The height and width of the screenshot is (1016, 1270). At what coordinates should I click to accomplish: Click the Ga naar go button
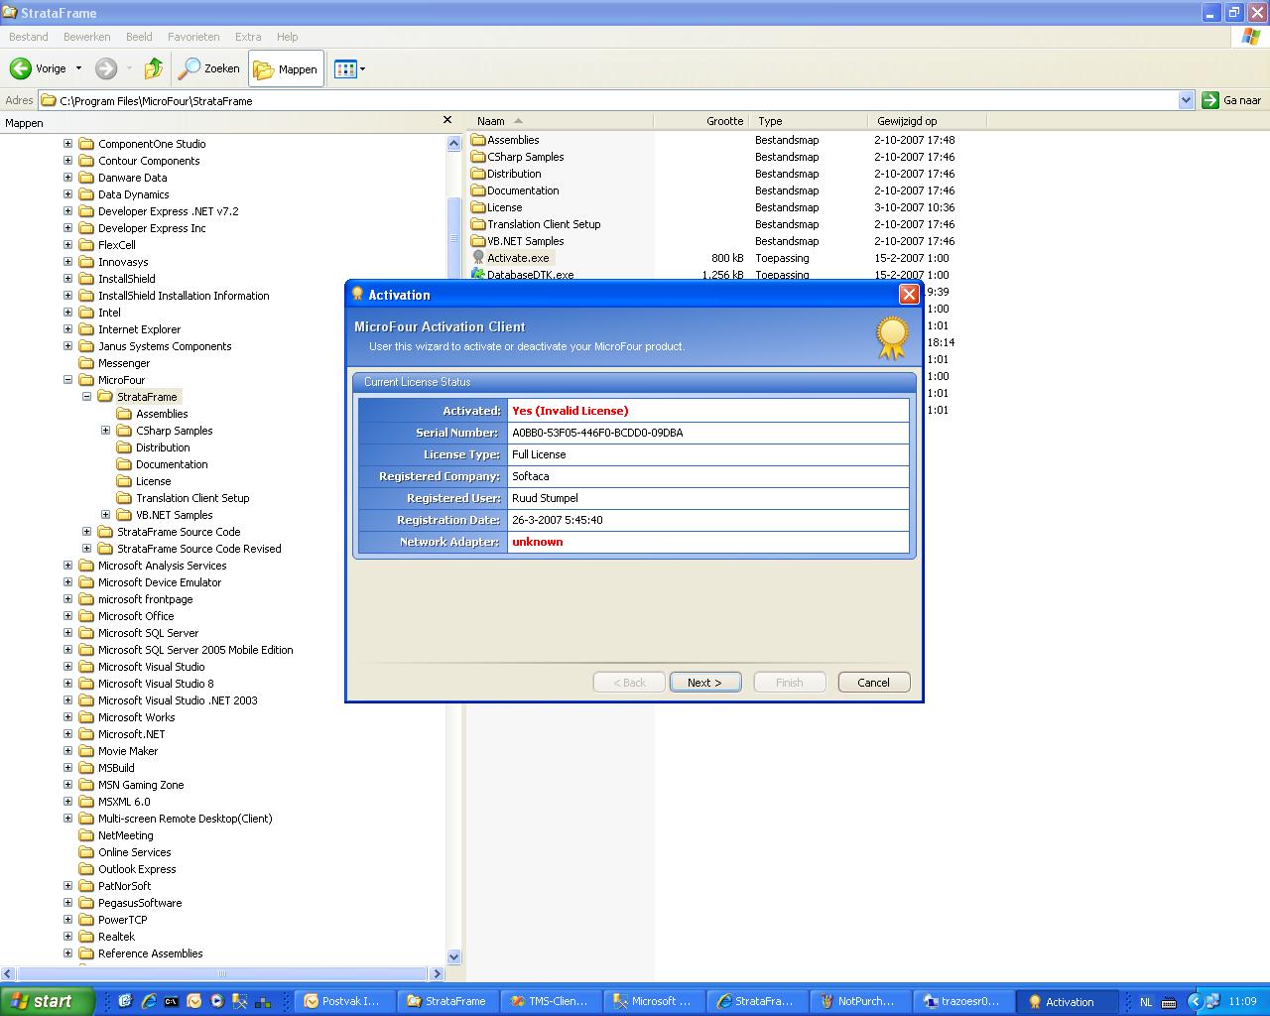1231,100
